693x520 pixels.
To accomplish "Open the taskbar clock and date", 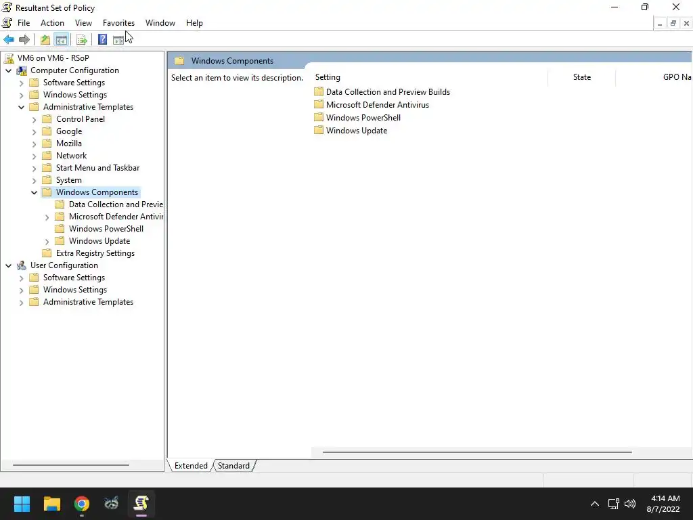I will (x=665, y=504).
